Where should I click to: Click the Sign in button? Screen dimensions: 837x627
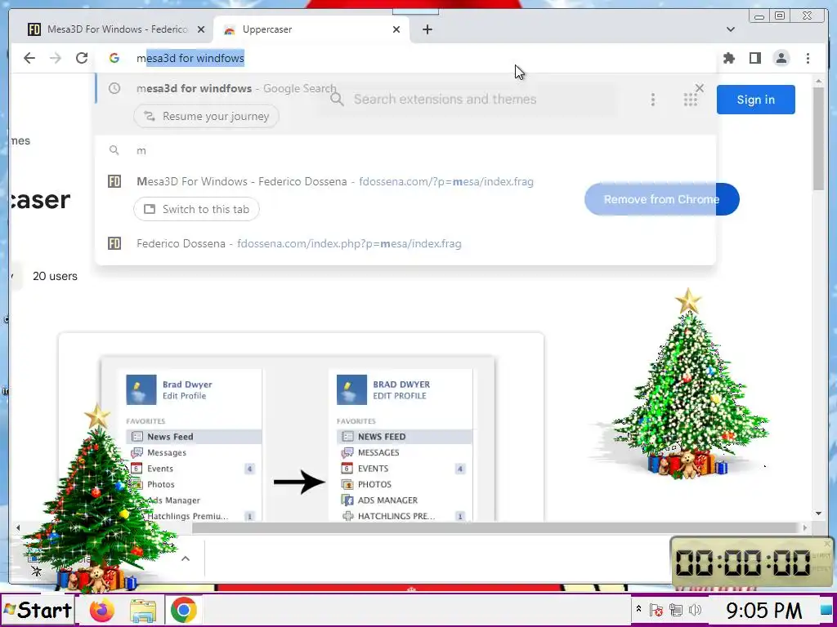(756, 100)
